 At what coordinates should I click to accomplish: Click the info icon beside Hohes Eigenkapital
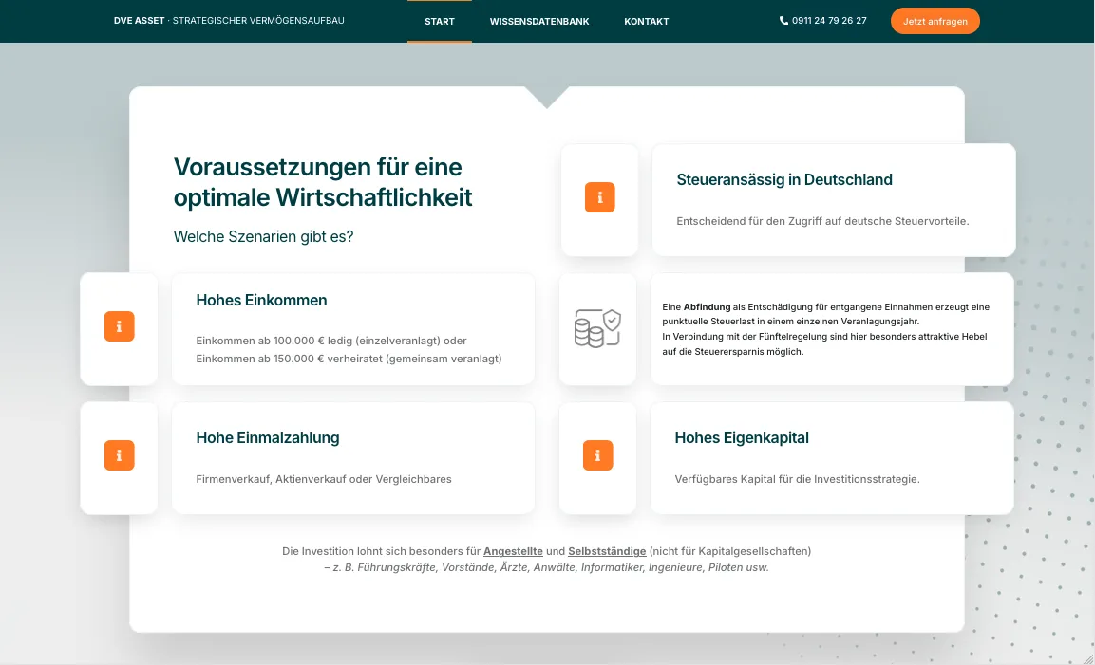(x=597, y=455)
